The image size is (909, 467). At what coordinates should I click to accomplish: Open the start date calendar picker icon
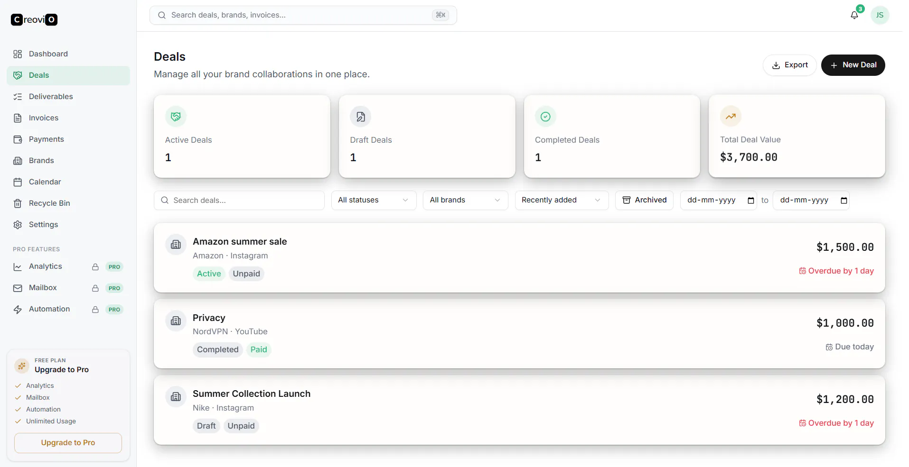click(750, 201)
